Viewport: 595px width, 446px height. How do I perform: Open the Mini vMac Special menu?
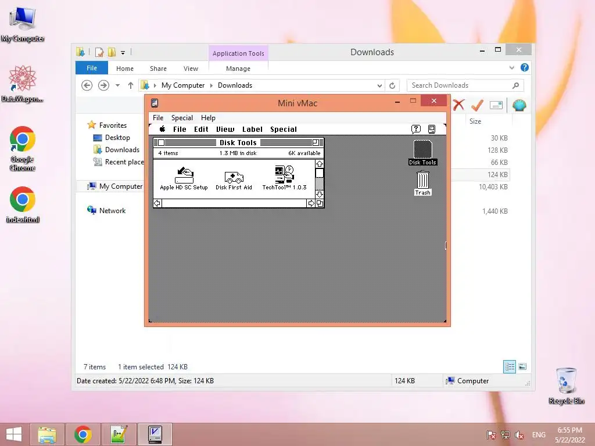182,117
